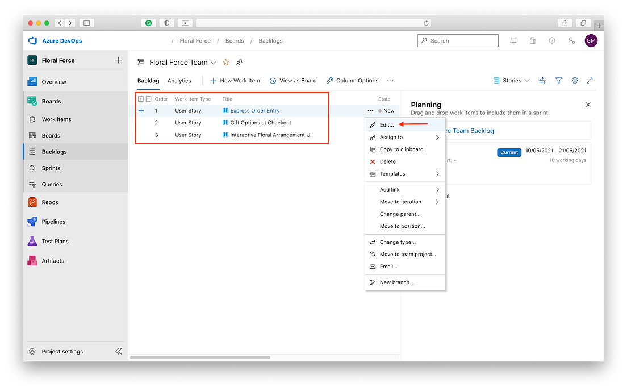Open the Stories backlog level dropdown
This screenshot has height=391, width=627.
(510, 81)
